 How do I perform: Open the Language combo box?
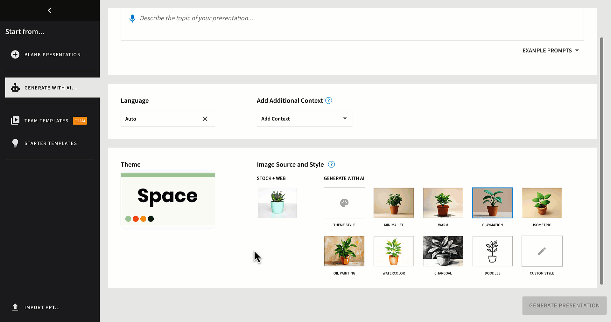[161, 119]
